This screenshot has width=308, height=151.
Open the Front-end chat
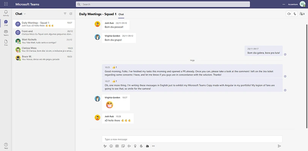[x=44, y=33]
